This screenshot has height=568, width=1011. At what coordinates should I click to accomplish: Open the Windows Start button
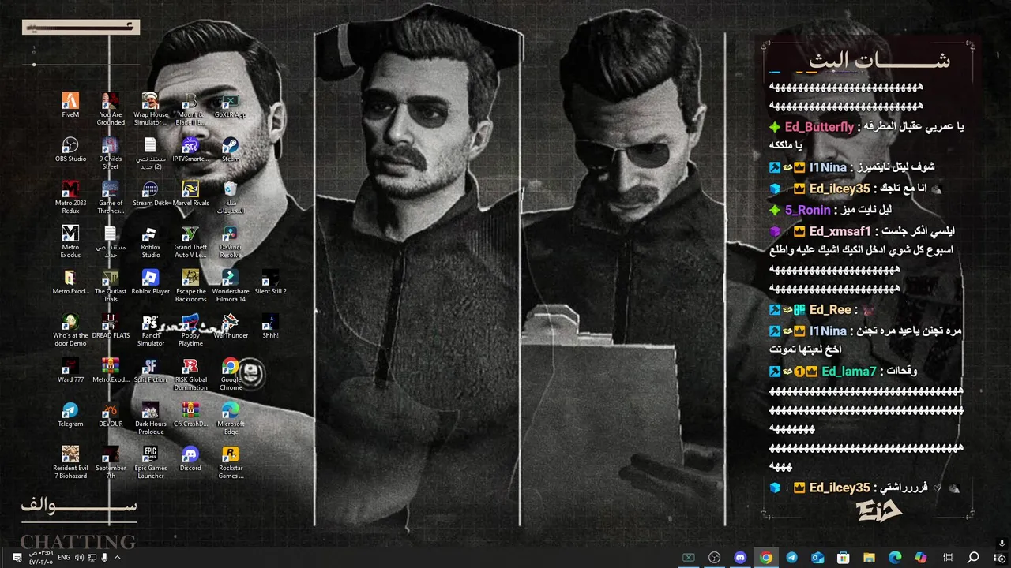click(999, 558)
